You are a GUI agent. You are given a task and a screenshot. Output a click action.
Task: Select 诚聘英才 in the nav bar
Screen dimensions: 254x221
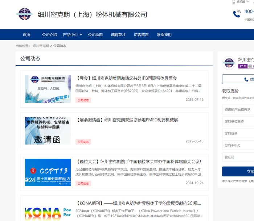[118, 35]
